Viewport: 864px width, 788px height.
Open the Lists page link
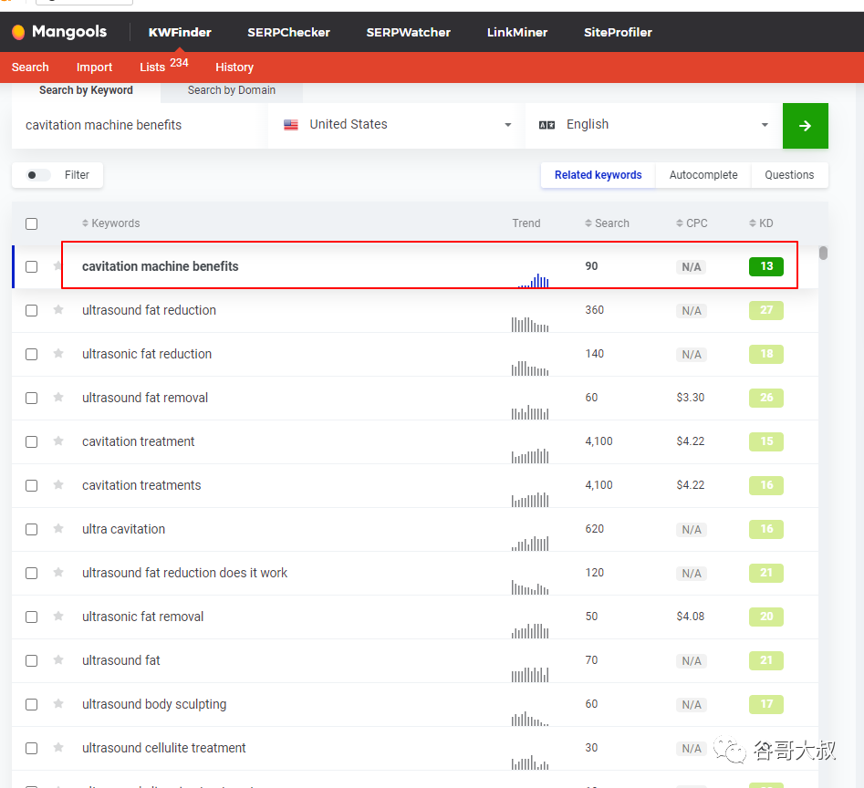pyautogui.click(x=152, y=67)
